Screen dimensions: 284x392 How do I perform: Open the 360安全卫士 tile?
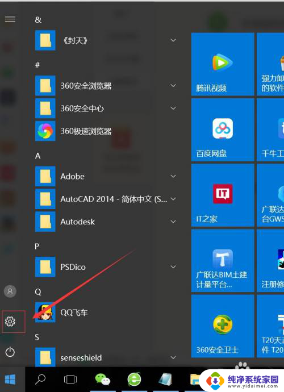[x=223, y=326]
